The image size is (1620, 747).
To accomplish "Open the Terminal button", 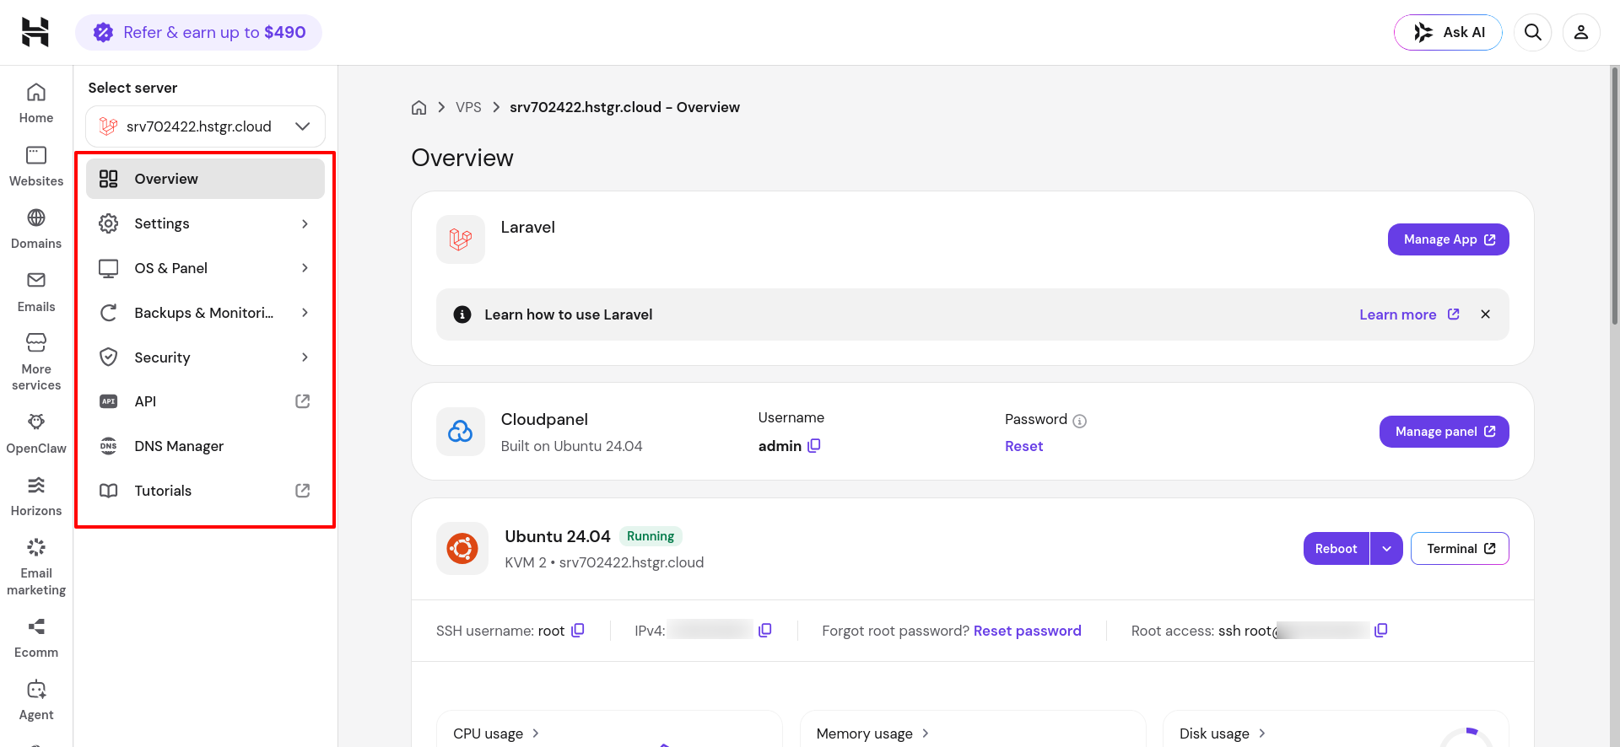I will [x=1460, y=549].
